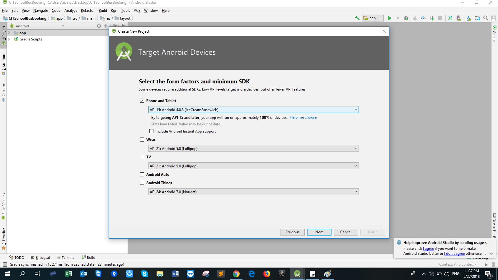The height and width of the screenshot is (280, 498).
Task: Click the Previous button in wizard
Action: point(292,232)
